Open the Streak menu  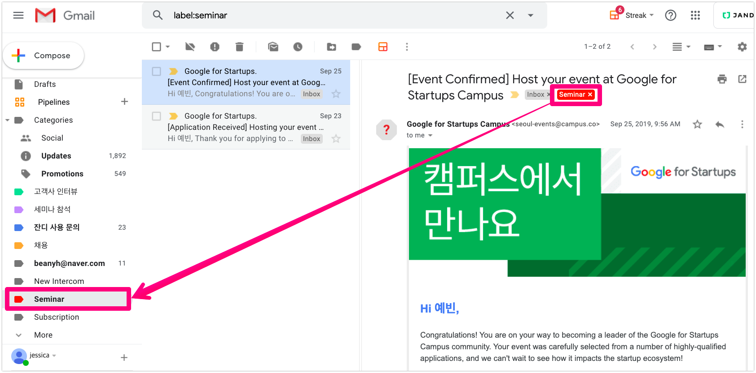pyautogui.click(x=632, y=15)
